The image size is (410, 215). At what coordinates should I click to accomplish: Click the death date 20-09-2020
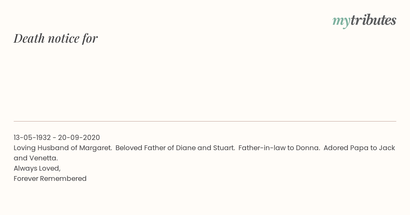pos(79,138)
